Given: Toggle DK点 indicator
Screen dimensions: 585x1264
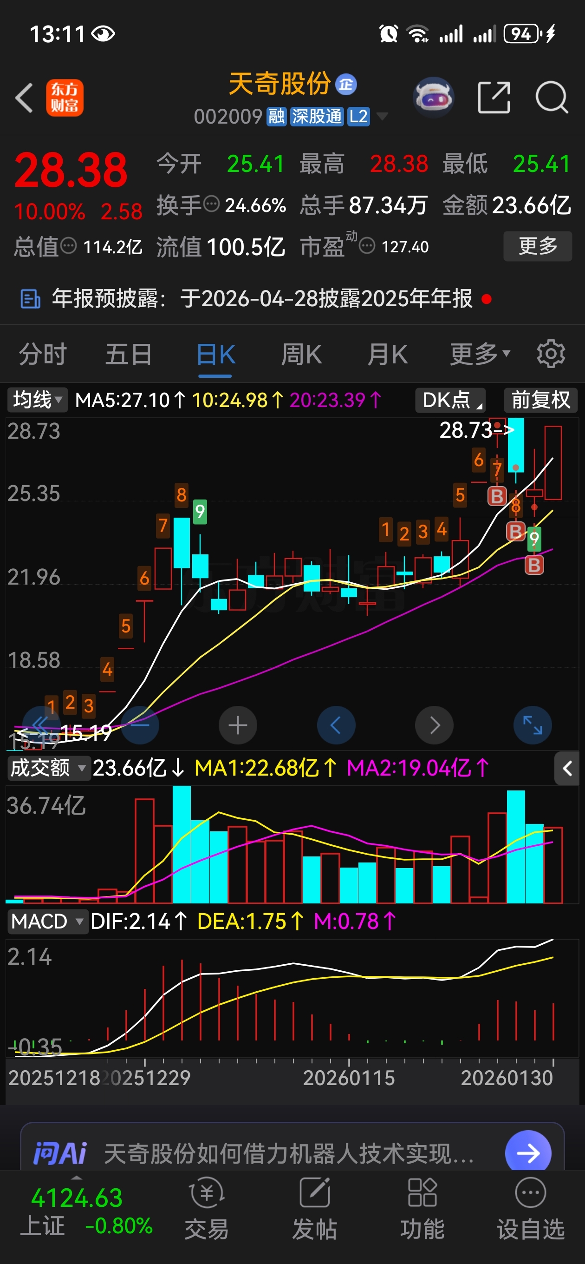Looking at the screenshot, I should [451, 400].
